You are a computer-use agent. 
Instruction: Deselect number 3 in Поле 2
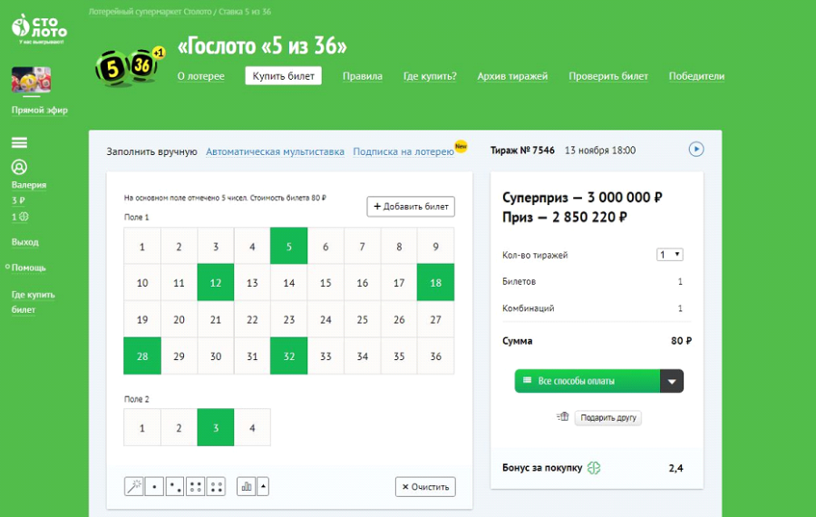coord(216,427)
